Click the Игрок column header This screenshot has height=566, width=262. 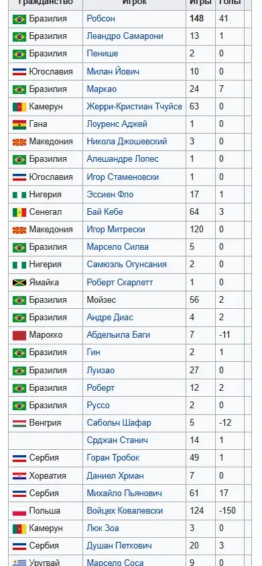pos(135,3)
